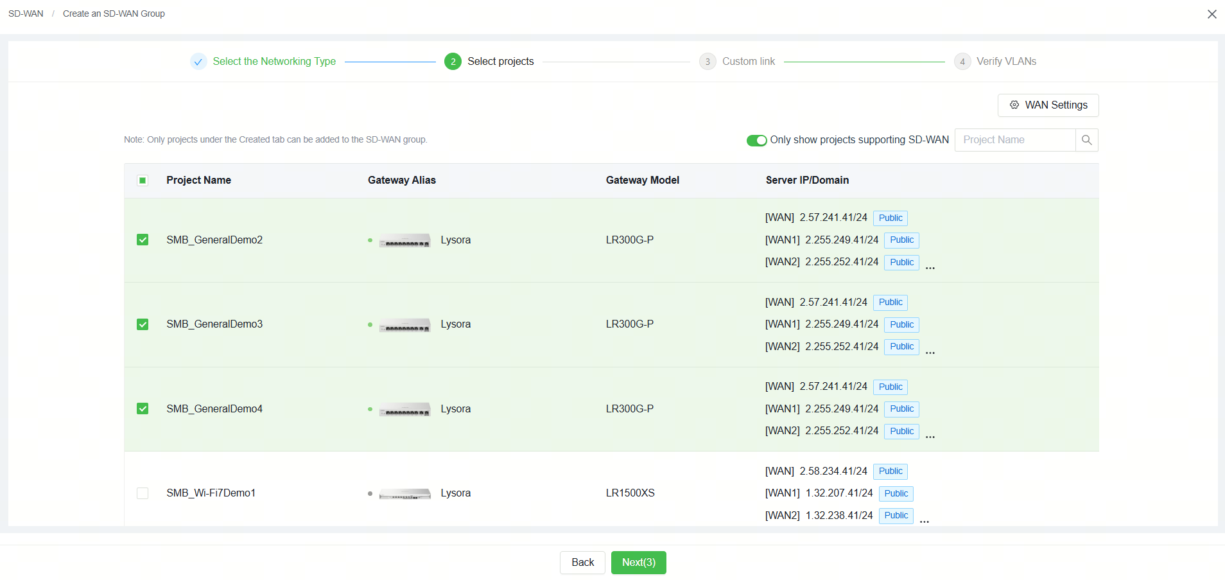Expand more WAN entries for SMB_Wi-Fi7Demo1
The image size is (1225, 580).
point(925,522)
